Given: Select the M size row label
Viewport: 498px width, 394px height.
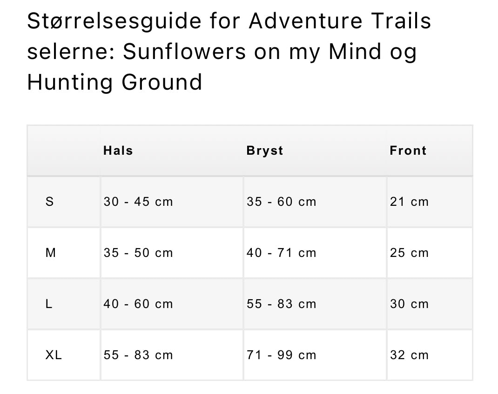Looking at the screenshot, I should tap(51, 253).
